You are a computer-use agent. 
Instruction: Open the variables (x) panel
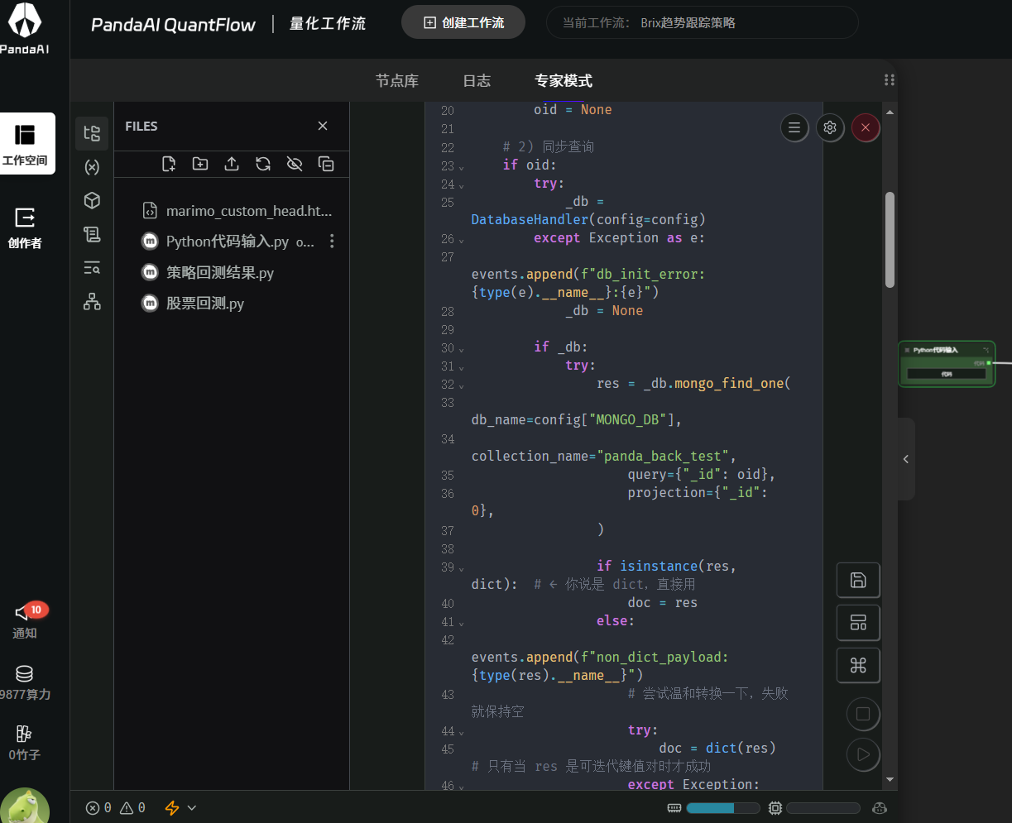(x=92, y=167)
